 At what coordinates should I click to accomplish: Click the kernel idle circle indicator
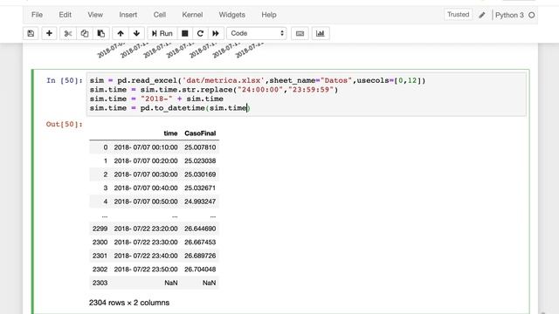(532, 15)
